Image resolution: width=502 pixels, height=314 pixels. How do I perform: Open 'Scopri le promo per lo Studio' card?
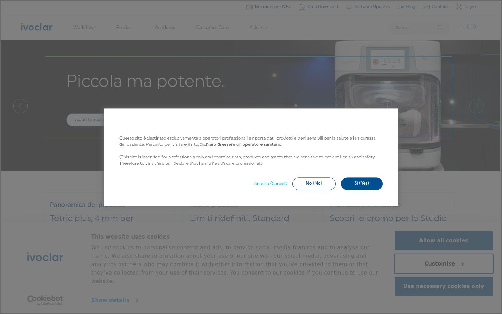click(x=388, y=218)
